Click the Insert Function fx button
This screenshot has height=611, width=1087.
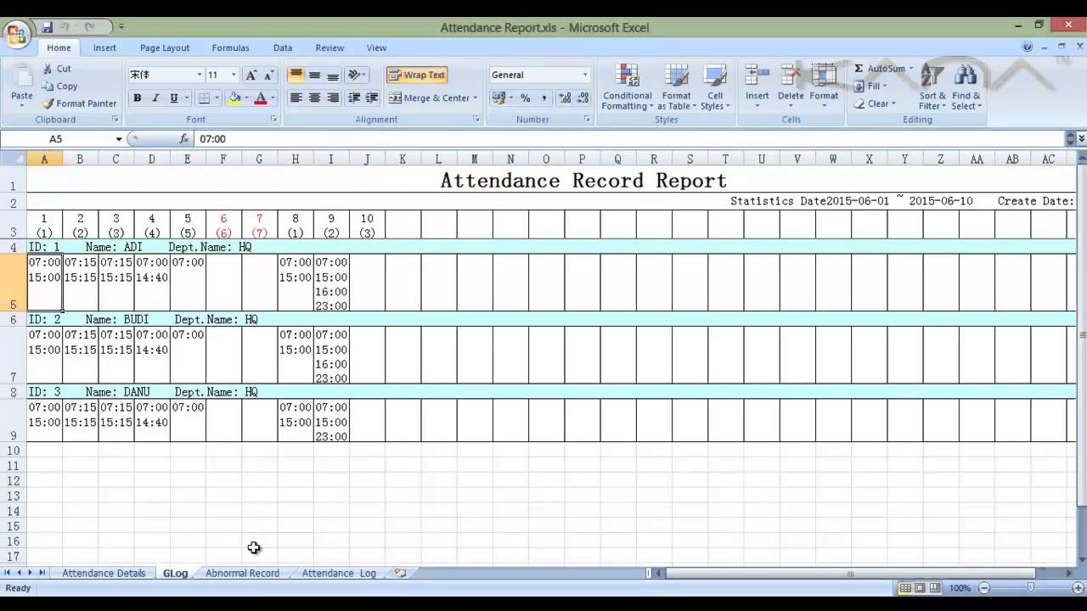[x=184, y=139]
